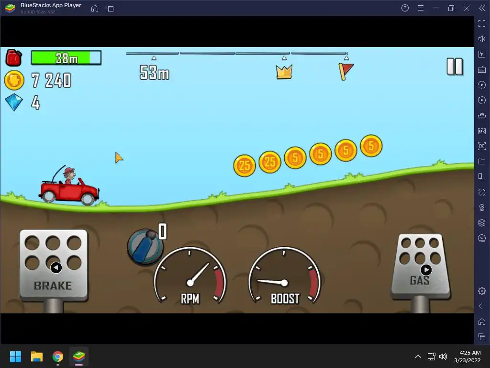490x368 pixels.
Task: Click the red fuel canister icon
Action: (13, 57)
